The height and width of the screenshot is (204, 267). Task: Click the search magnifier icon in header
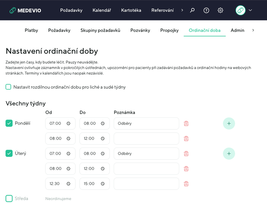pos(192,10)
